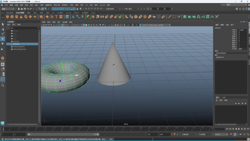Image resolution: width=250 pixels, height=141 pixels.
Task: Create a polygon plane from the shelf
Action: pos(30,17)
